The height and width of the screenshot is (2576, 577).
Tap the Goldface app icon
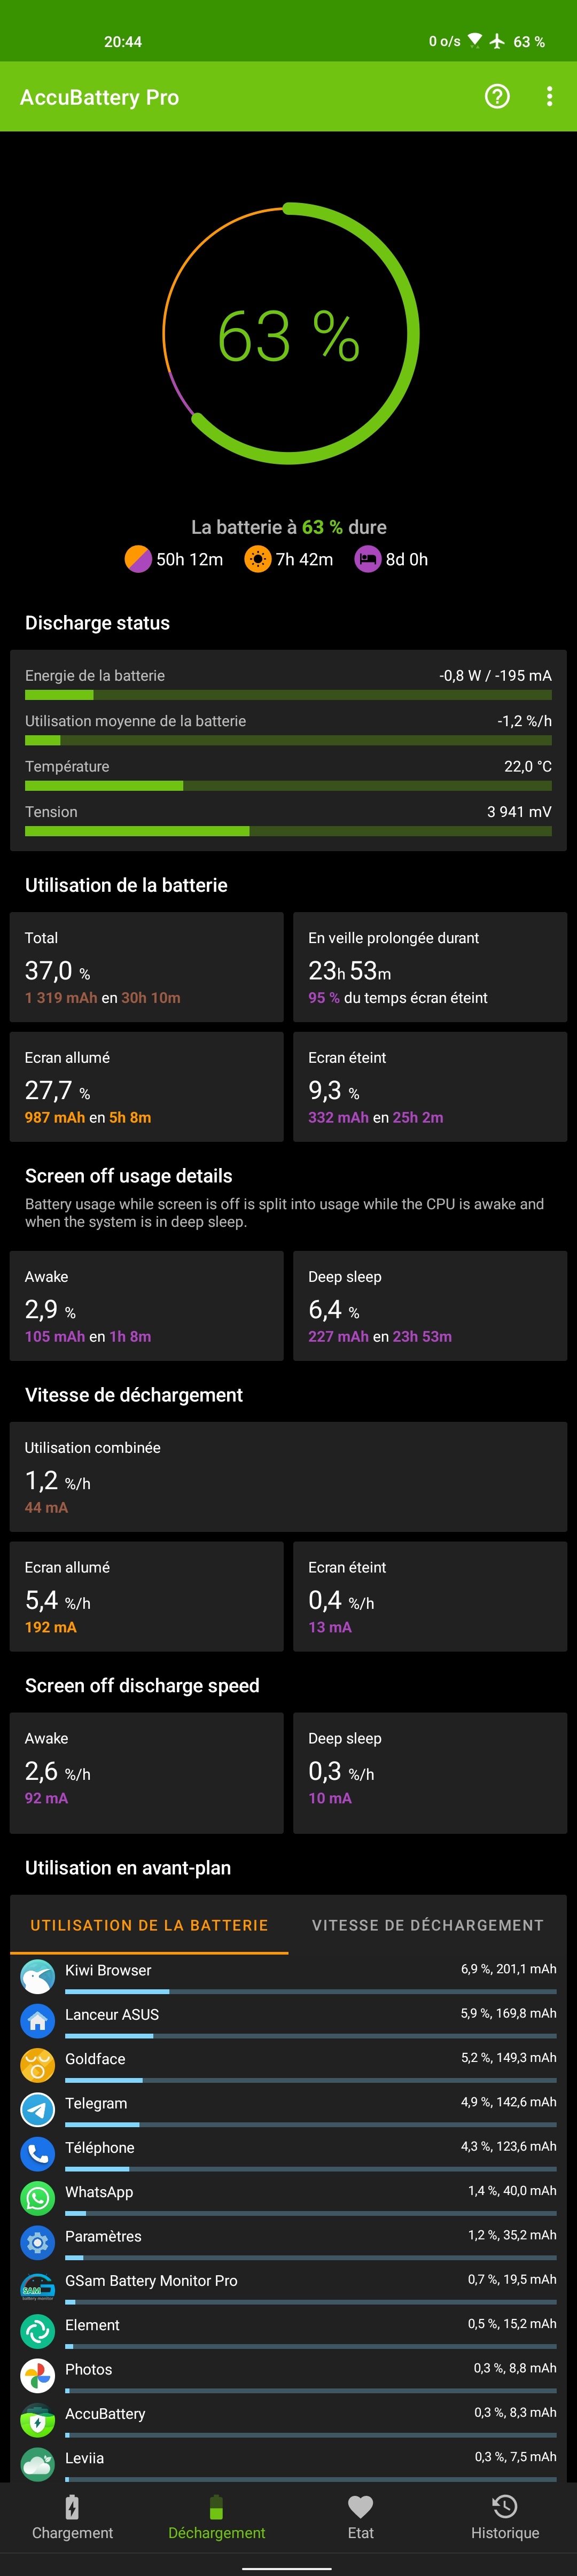click(38, 2064)
